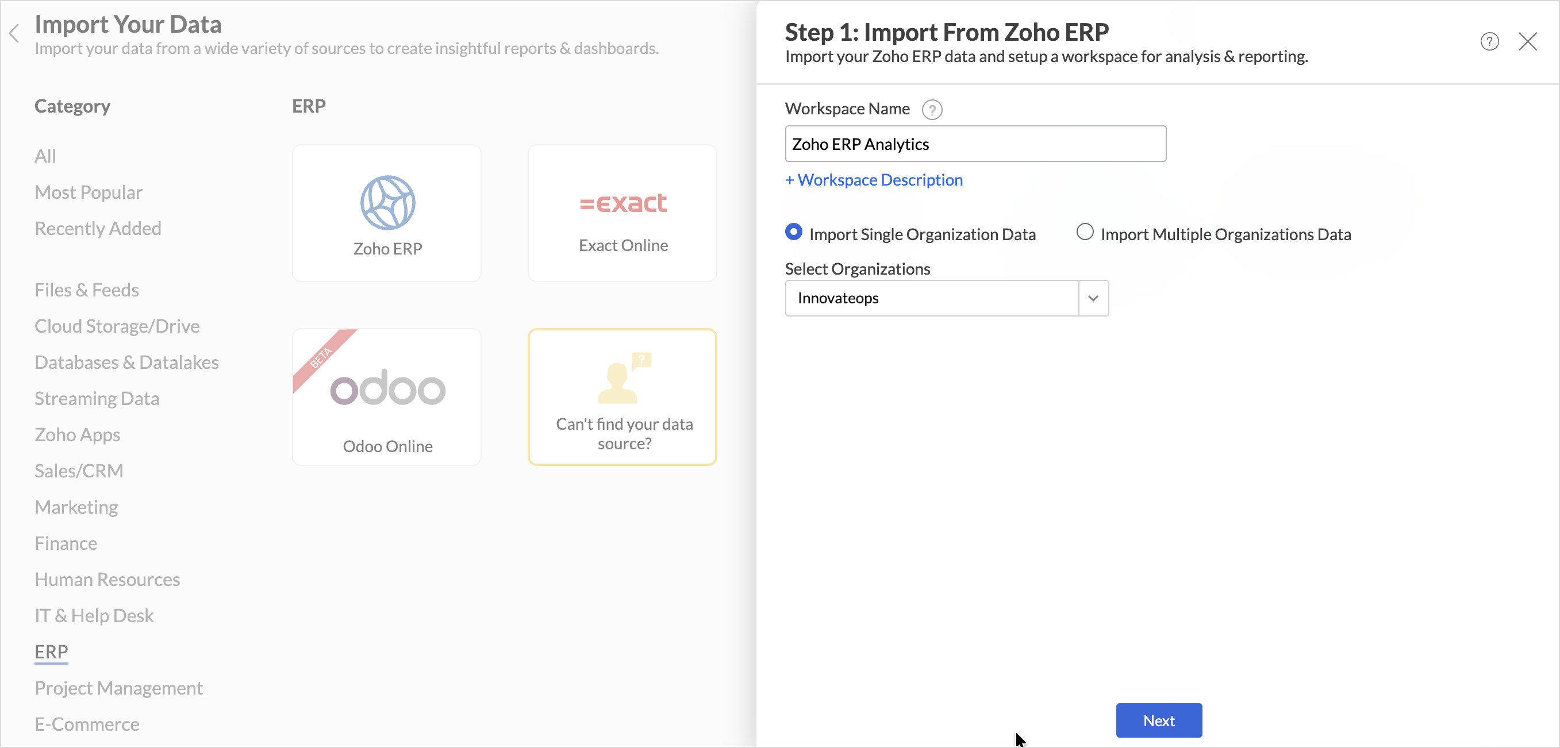The width and height of the screenshot is (1560, 748).
Task: Switch to the Zoho Apps category
Action: [x=78, y=434]
